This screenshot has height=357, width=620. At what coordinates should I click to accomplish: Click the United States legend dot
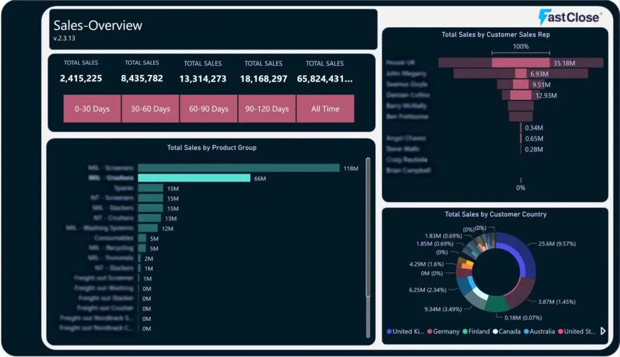click(561, 332)
